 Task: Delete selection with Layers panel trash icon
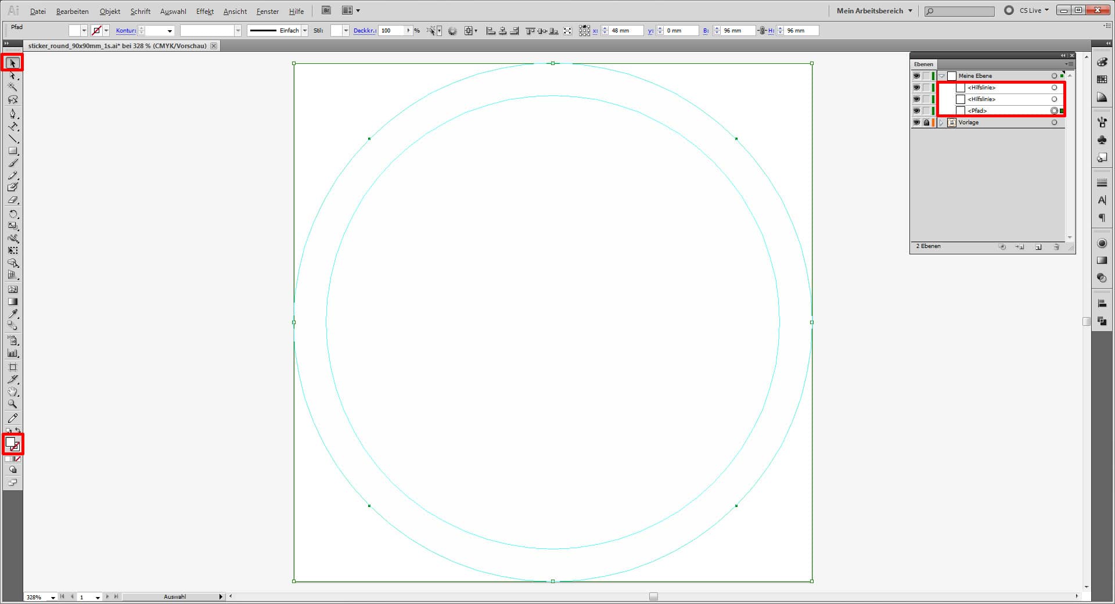(x=1056, y=247)
